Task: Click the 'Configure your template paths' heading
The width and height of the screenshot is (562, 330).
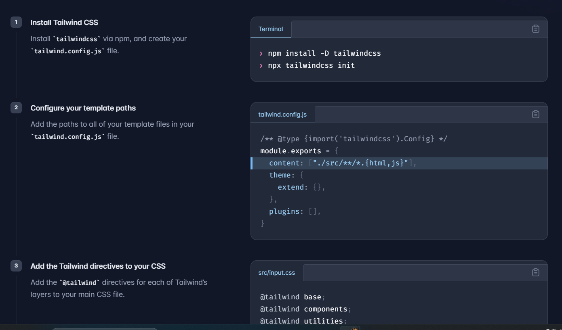Action: coord(83,108)
